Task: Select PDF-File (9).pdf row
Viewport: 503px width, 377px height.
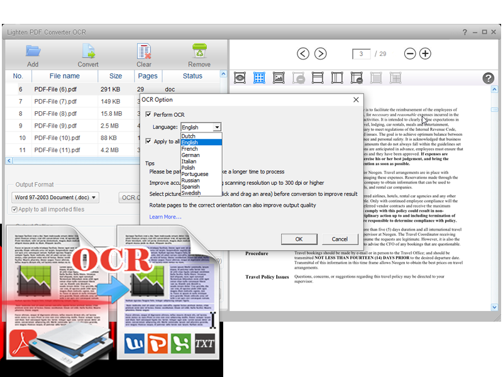Action: tap(72, 126)
